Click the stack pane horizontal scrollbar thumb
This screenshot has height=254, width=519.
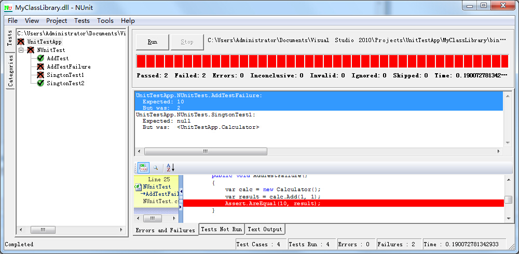pyautogui.click(x=152, y=219)
